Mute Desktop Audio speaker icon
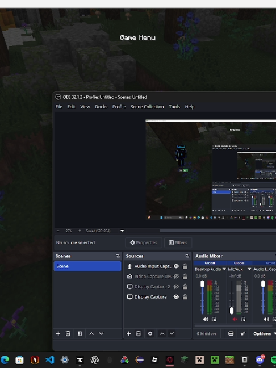The image size is (276, 368). [206, 319]
